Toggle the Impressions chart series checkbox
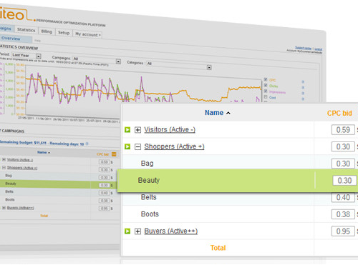 [x=266, y=91]
